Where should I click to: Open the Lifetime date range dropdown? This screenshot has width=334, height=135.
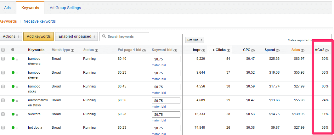tap(195, 40)
